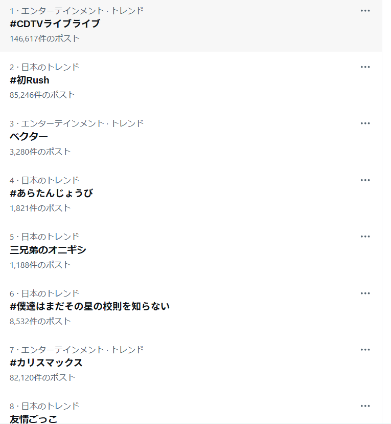Open the #CDTVライブライブ trending hashtag
This screenshot has width=391, height=424.
(55, 24)
